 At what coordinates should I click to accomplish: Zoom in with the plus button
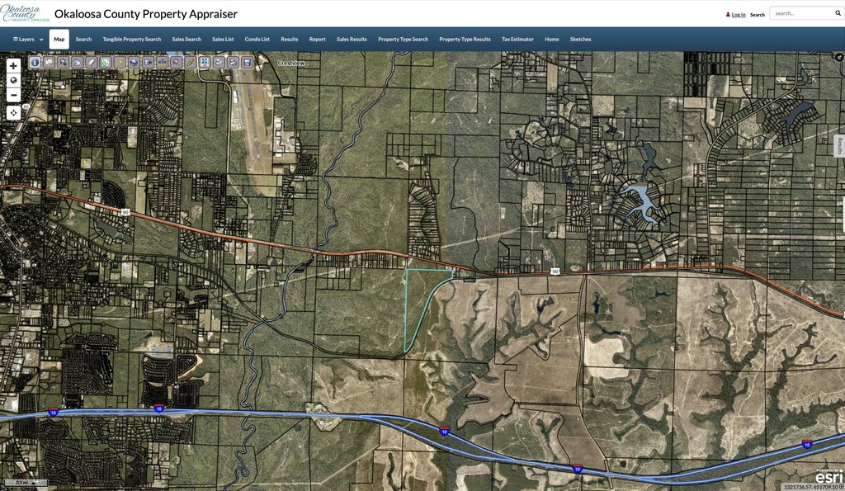point(13,65)
